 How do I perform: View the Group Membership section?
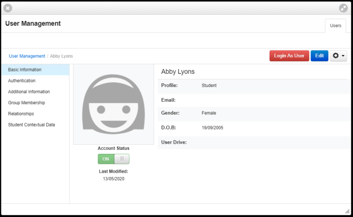(27, 103)
